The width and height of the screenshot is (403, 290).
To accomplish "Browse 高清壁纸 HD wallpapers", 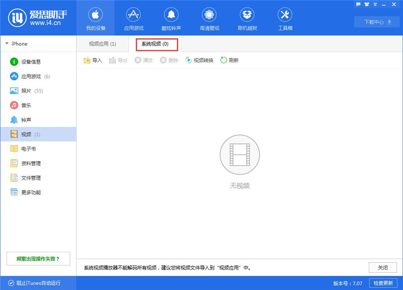I will 209,17.
